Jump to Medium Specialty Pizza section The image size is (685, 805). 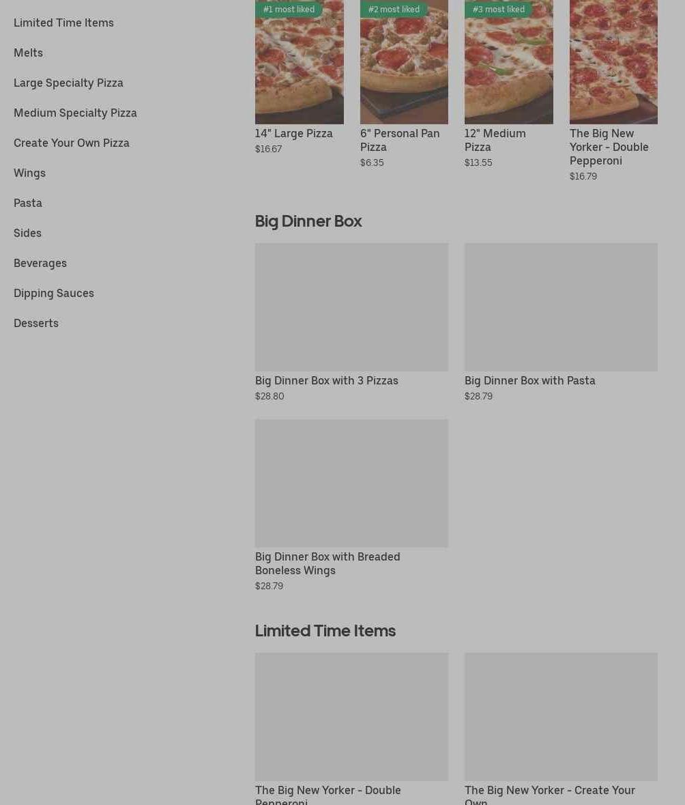75,113
